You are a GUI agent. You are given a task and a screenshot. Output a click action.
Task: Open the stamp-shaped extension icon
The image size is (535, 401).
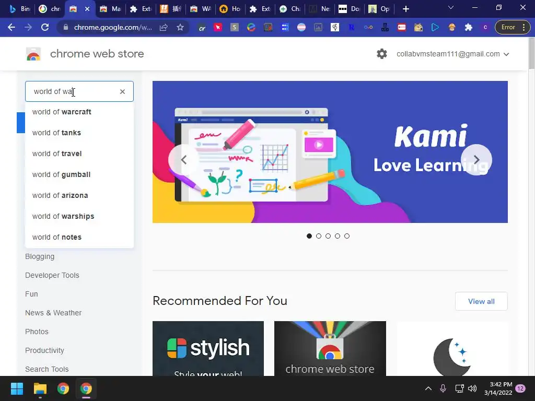pyautogui.click(x=385, y=27)
